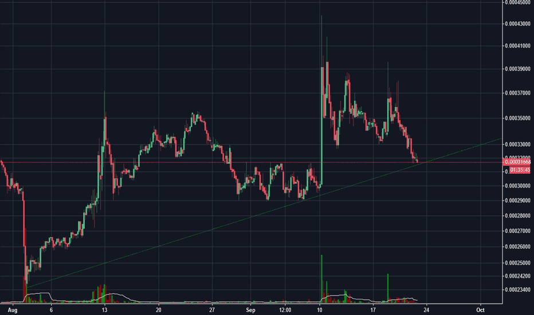This screenshot has height=315, width=534.
Task: Click price axis label 0.00033000
Action: tap(517, 144)
